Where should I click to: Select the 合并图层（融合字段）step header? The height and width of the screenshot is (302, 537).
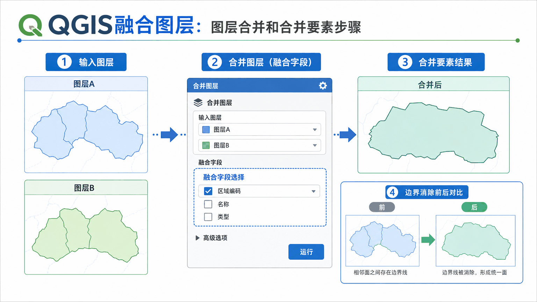261,62
